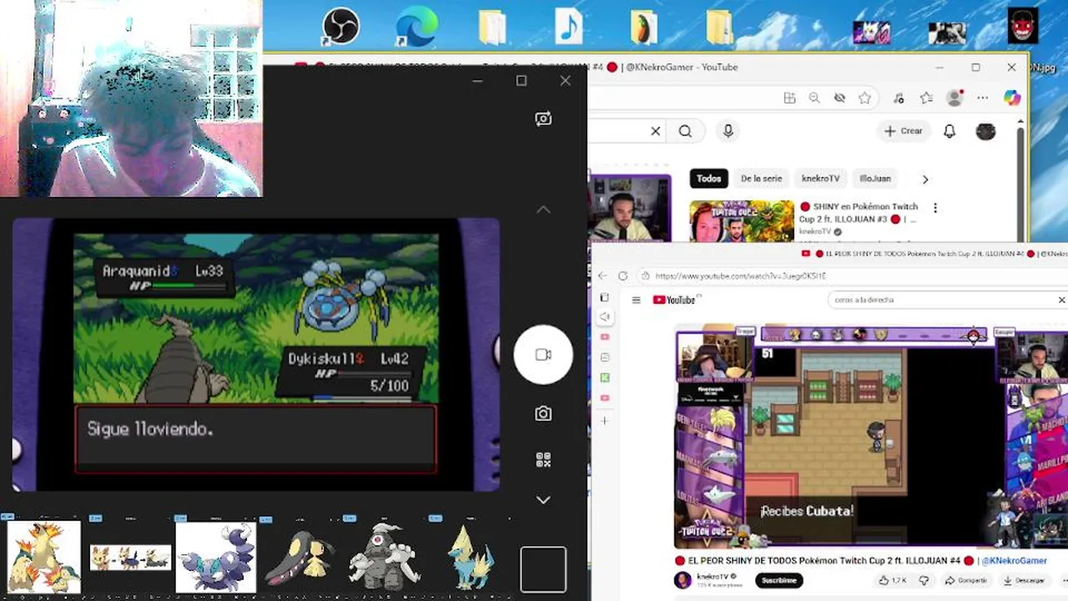This screenshot has width=1068, height=601.
Task: Open SHINY en Pokémon Twitch Cup 2 title
Action: click(x=859, y=213)
